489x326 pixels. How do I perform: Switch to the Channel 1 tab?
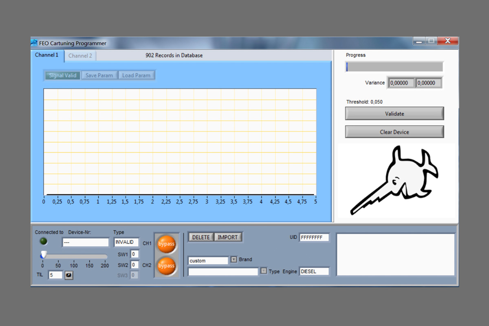[x=47, y=55]
